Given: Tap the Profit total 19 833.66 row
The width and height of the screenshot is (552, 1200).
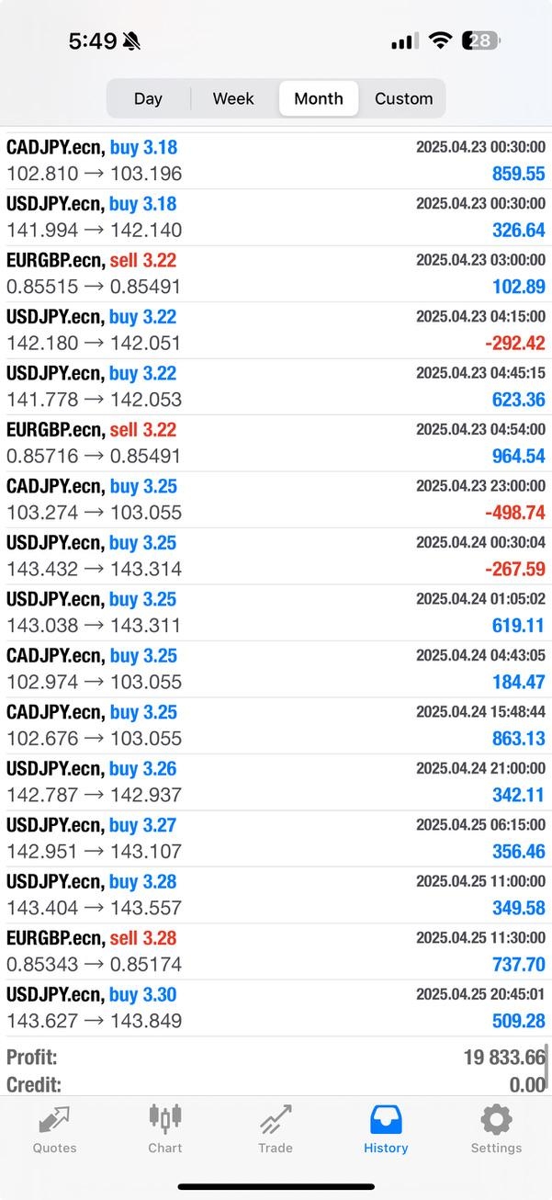Looking at the screenshot, I should click(x=276, y=1058).
